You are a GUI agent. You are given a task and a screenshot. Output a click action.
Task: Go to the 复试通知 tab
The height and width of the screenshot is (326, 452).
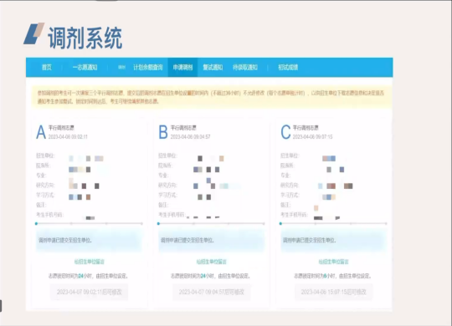(x=213, y=68)
